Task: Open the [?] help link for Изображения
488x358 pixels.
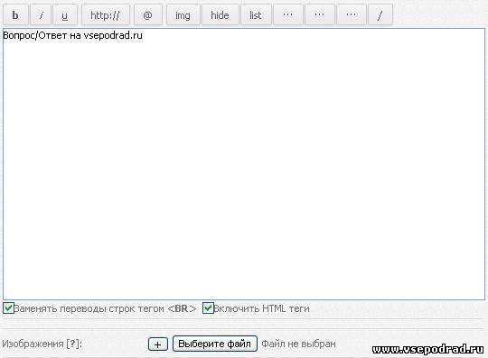Action: pos(73,344)
